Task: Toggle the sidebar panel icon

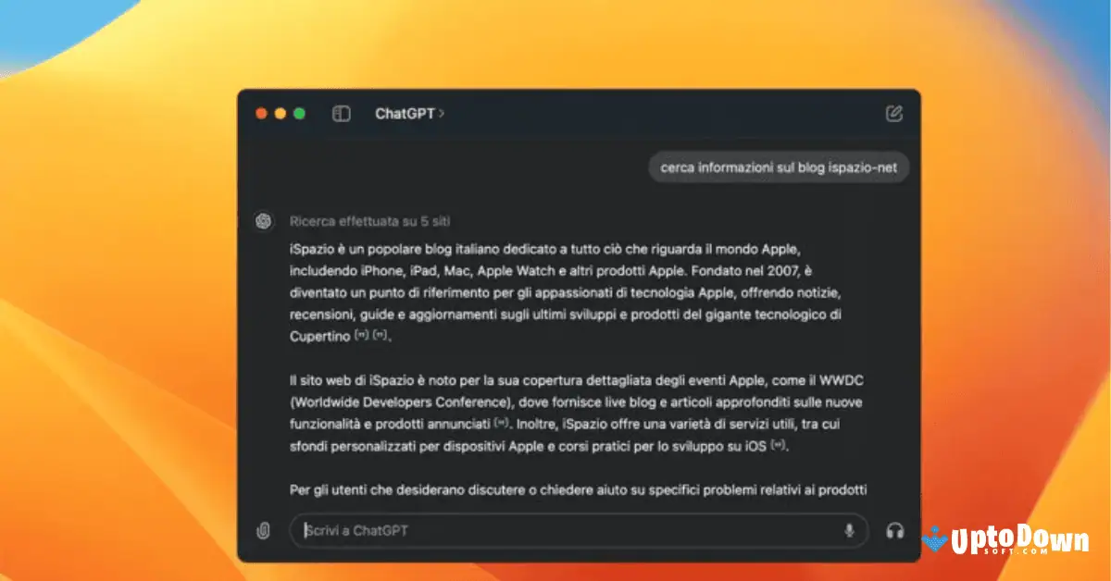Action: (x=342, y=113)
